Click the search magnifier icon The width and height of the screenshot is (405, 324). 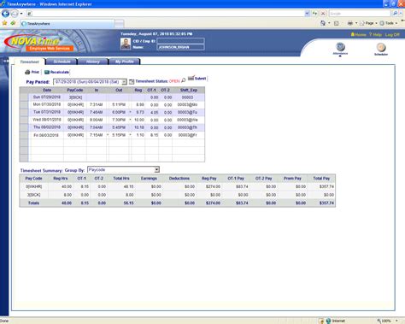396,14
